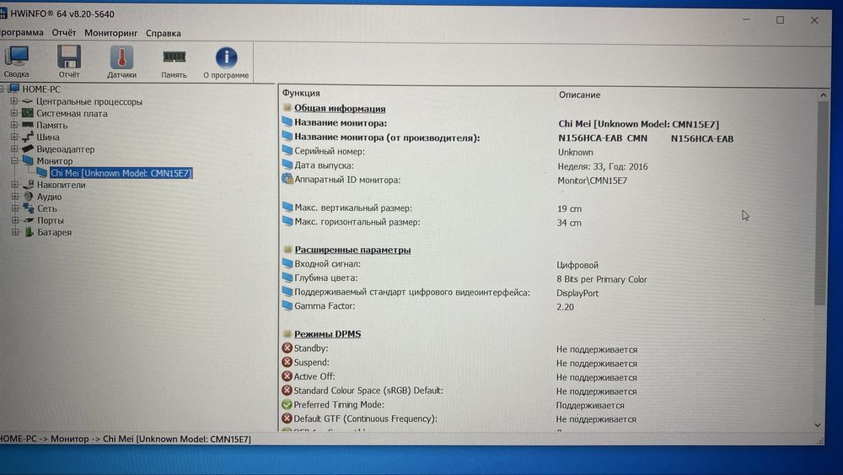This screenshot has width=843, height=475.
Task: Click the Накопители drive icon
Action: click(x=29, y=184)
